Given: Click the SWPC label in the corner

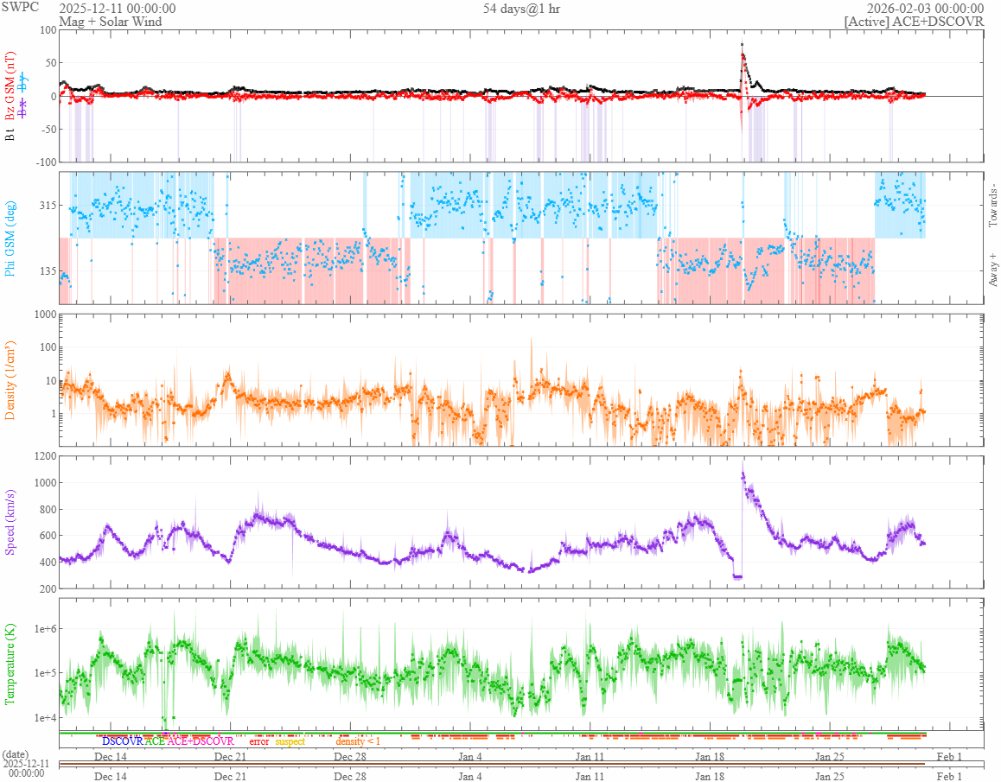Looking at the screenshot, I should 19,7.
